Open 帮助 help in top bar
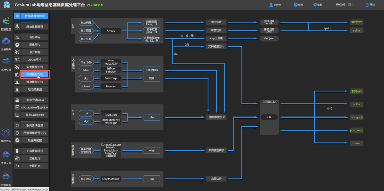Viewport: 384px width, 191px height. tap(298, 5)
